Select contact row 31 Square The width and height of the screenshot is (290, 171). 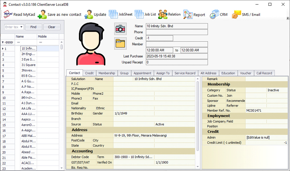(28, 65)
